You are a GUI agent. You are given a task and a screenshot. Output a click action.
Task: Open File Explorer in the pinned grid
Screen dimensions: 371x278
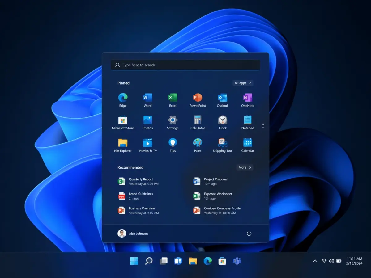point(123,145)
